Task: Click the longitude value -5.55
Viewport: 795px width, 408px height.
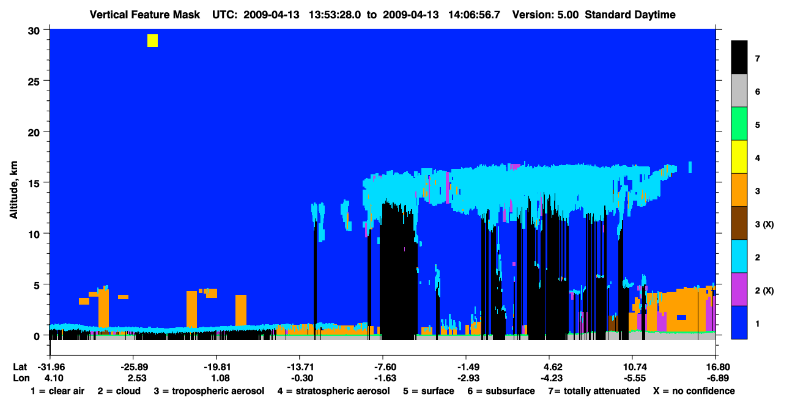Action: click(x=635, y=378)
